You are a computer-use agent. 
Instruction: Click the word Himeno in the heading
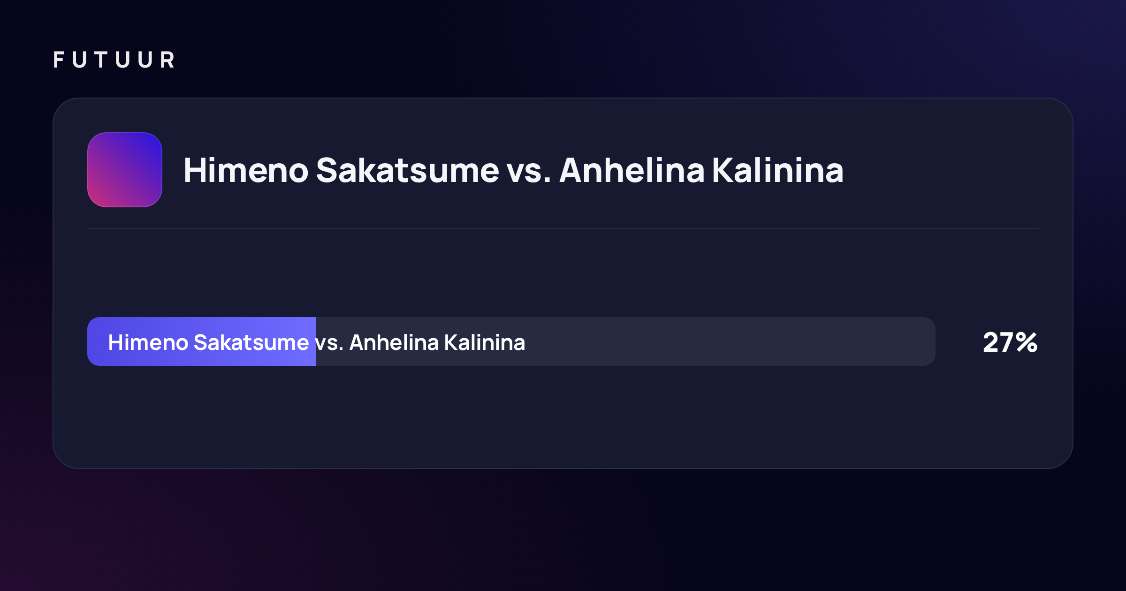click(246, 170)
